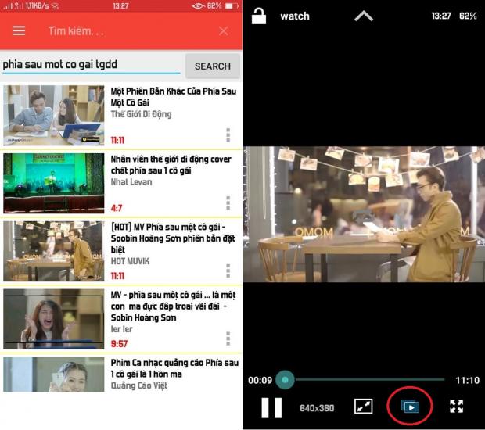
Task: Collapse player with the top chevron arrow
Action: tap(364, 16)
